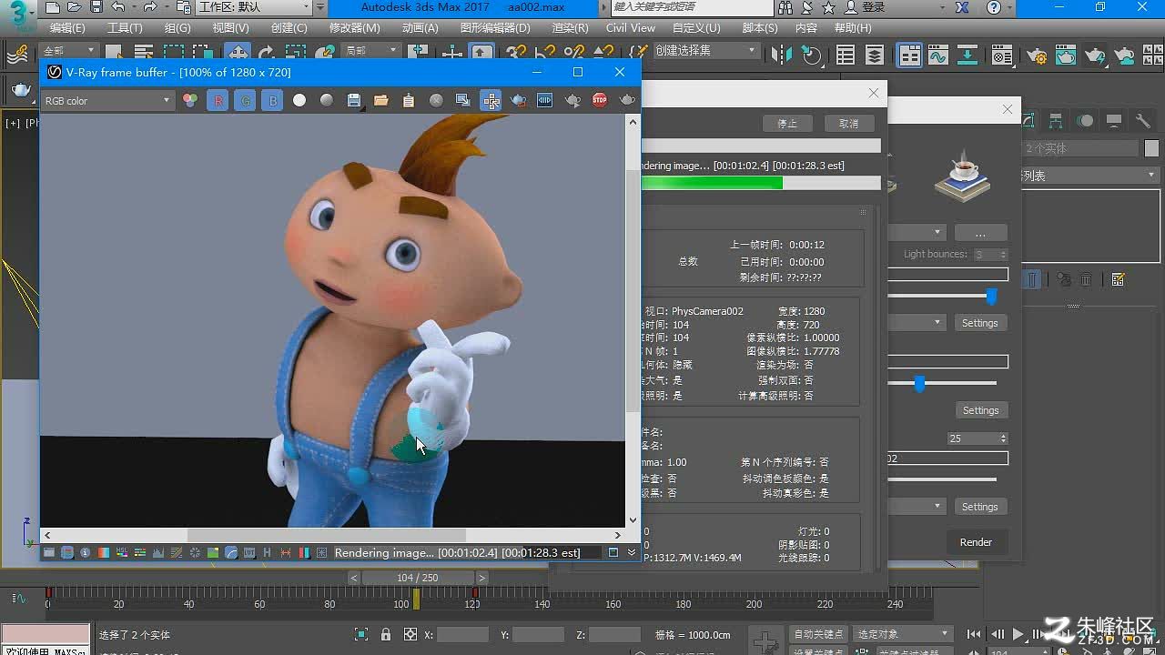Click the render in cloud teapot icon
Screen dimensions: 1165x655
pyautogui.click(x=1126, y=55)
